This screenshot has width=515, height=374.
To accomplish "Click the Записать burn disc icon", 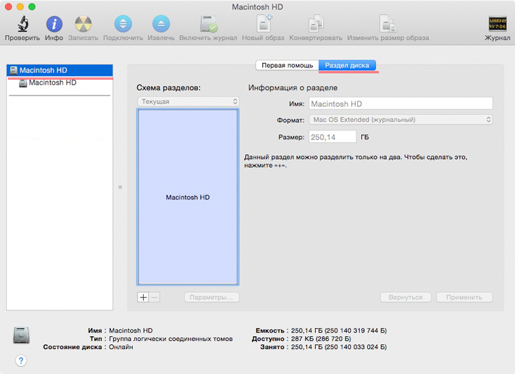I will tap(83, 24).
